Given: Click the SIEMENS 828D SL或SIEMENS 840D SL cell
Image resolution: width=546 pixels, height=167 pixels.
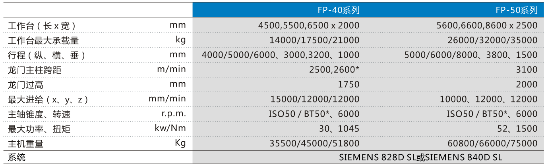Looking at the screenshot, I should 420,157.
